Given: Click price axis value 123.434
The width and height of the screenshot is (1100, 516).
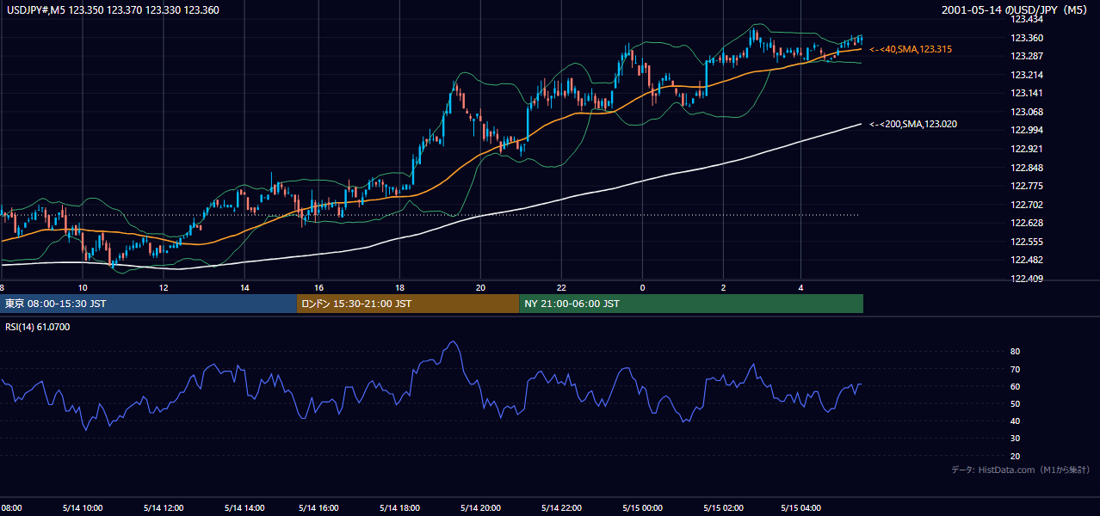Looking at the screenshot, I should [1026, 19].
